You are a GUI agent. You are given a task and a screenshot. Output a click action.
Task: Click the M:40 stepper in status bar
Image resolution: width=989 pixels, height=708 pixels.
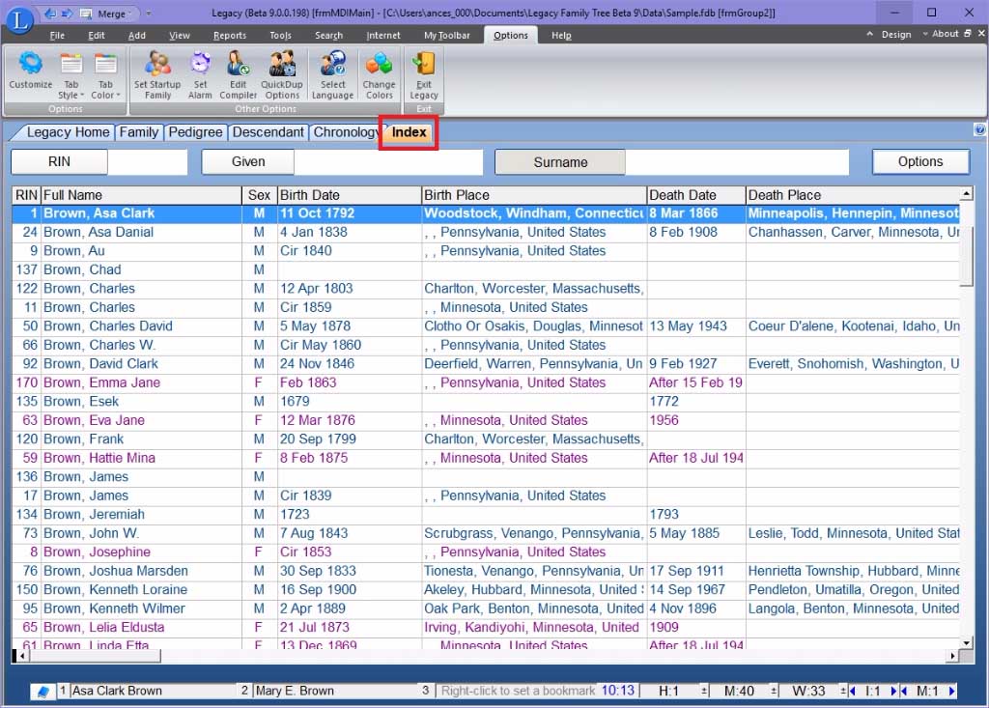click(x=774, y=691)
